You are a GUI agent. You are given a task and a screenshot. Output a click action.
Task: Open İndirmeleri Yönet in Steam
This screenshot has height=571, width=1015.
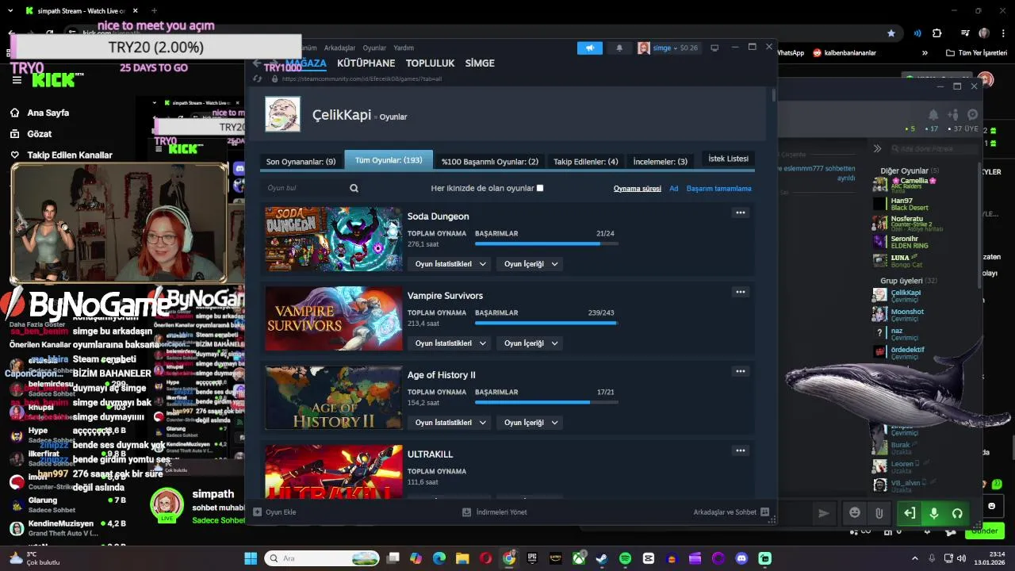495,512
